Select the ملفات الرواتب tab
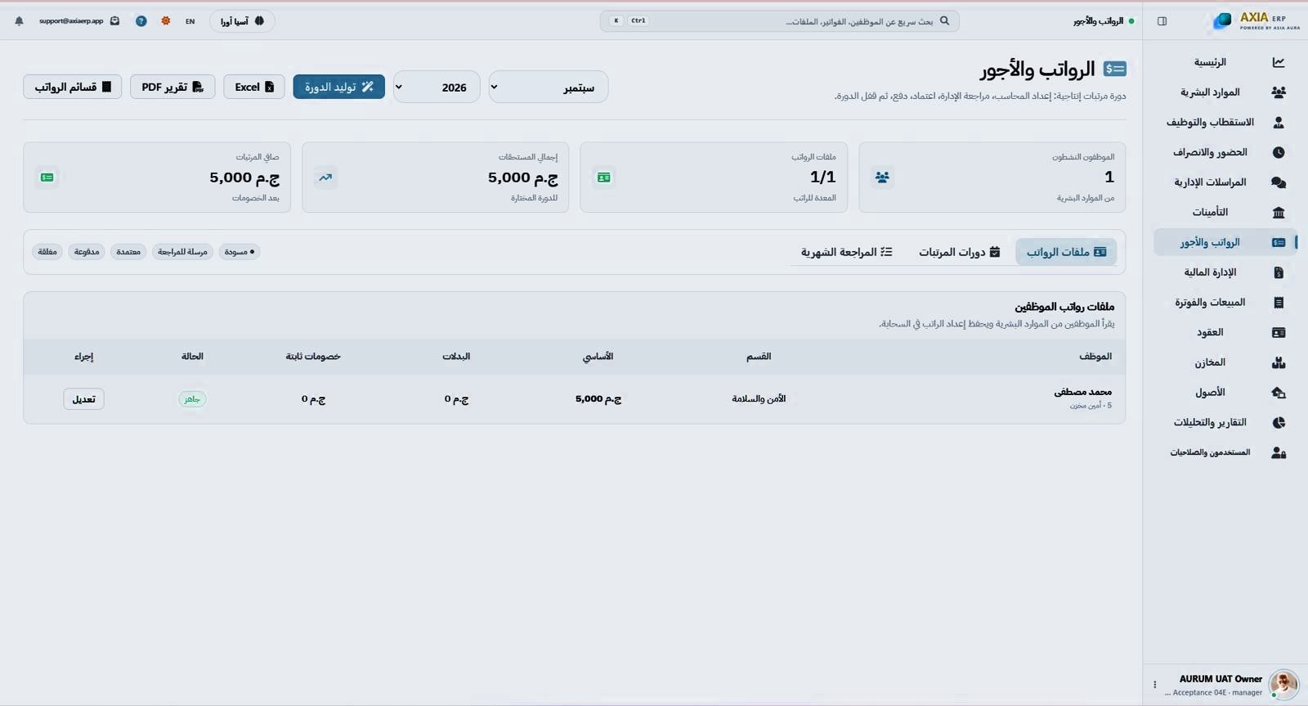This screenshot has height=706, width=1308. [x=1066, y=252]
